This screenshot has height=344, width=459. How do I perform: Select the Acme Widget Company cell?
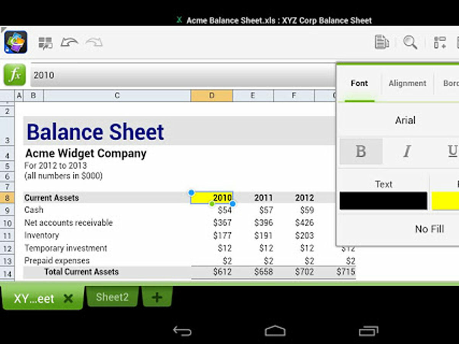pos(86,154)
